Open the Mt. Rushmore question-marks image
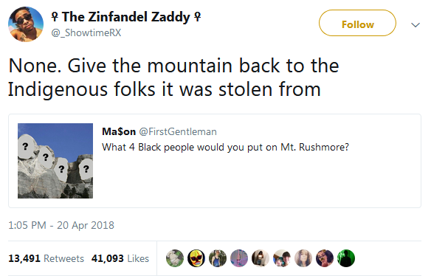The width and height of the screenshot is (431, 276). coord(55,161)
